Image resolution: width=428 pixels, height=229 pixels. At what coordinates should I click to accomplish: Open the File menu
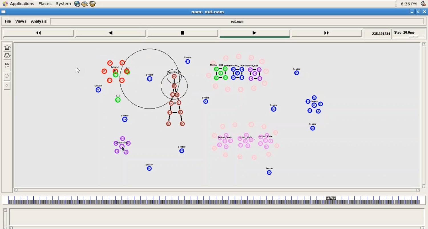(x=8, y=21)
